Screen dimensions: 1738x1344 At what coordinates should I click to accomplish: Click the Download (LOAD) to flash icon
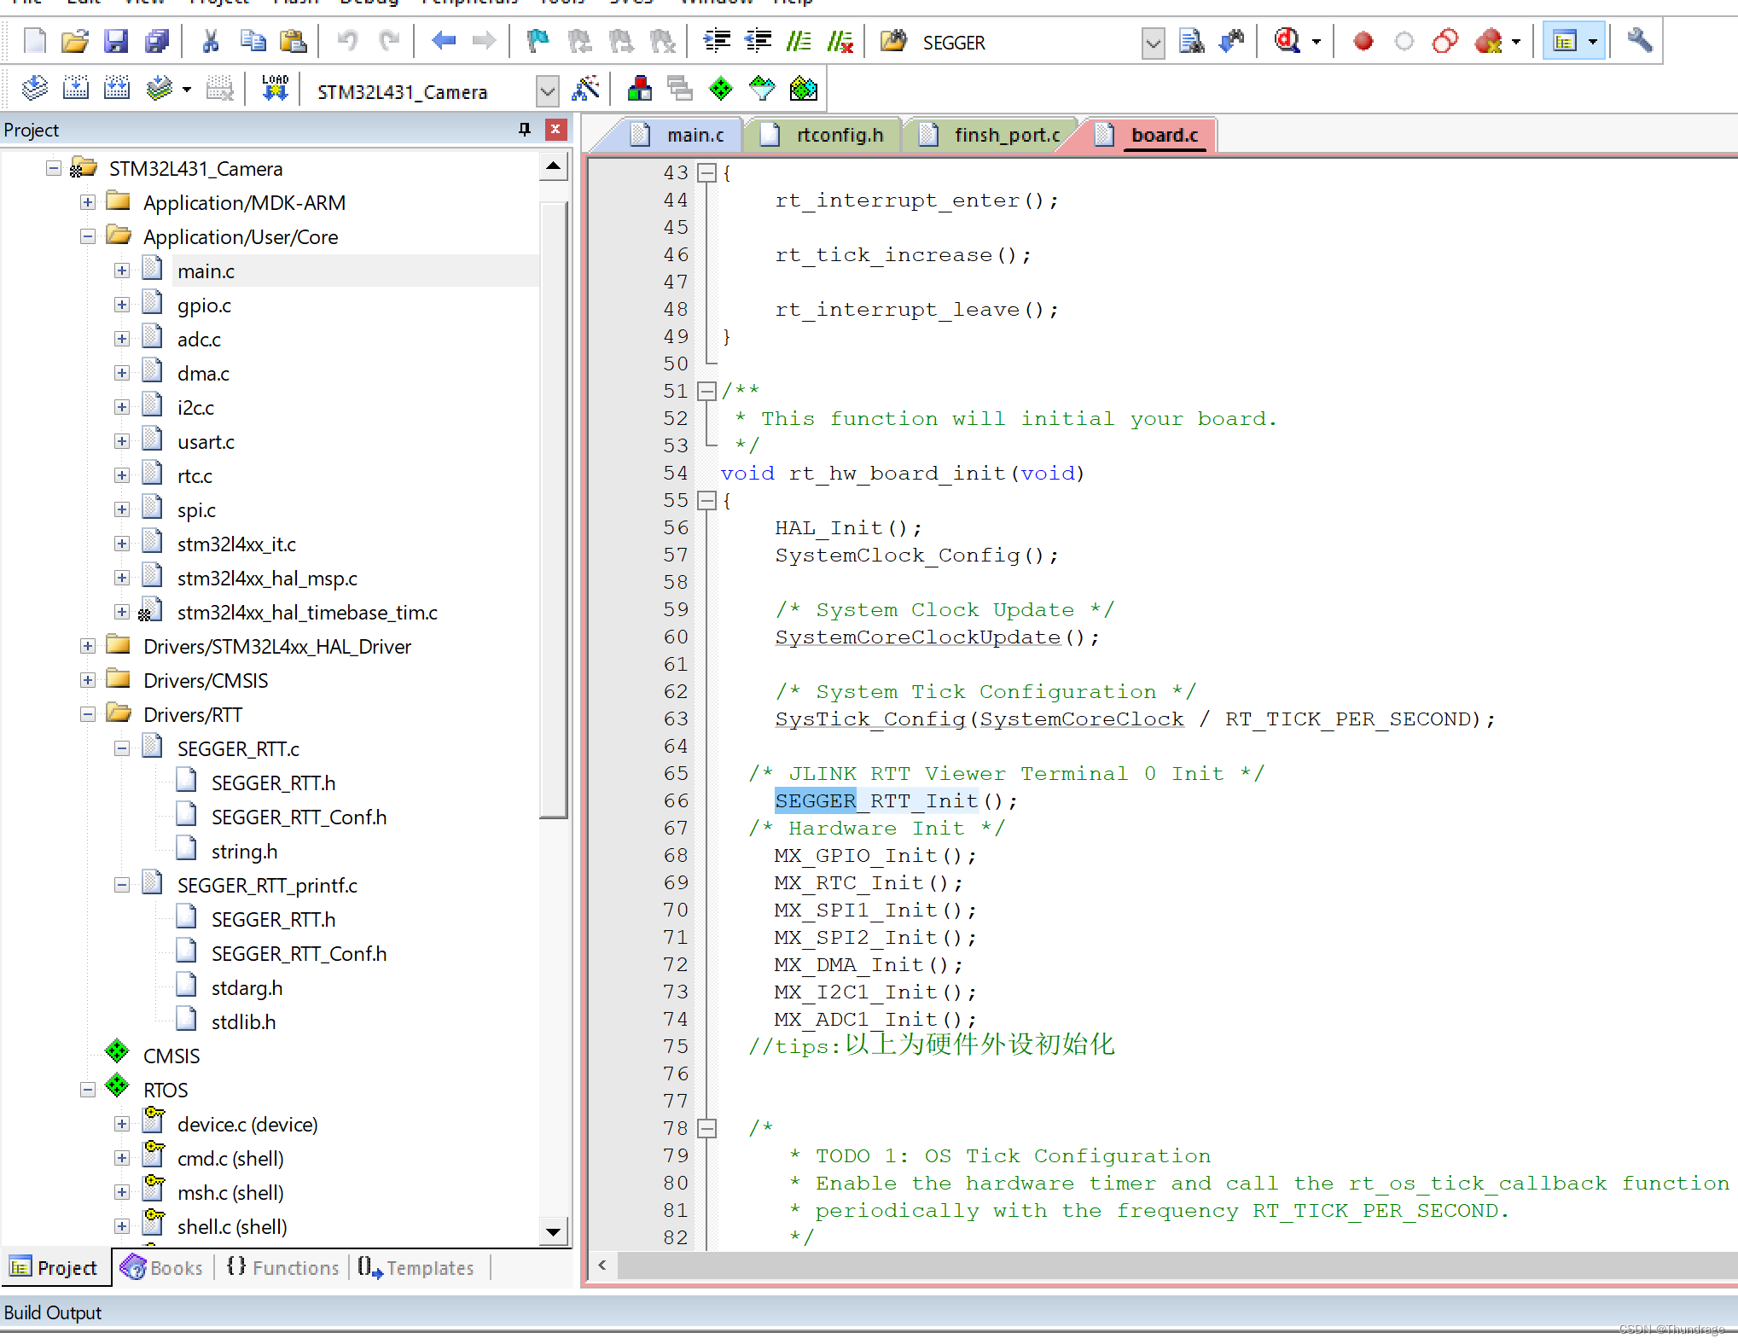click(275, 88)
